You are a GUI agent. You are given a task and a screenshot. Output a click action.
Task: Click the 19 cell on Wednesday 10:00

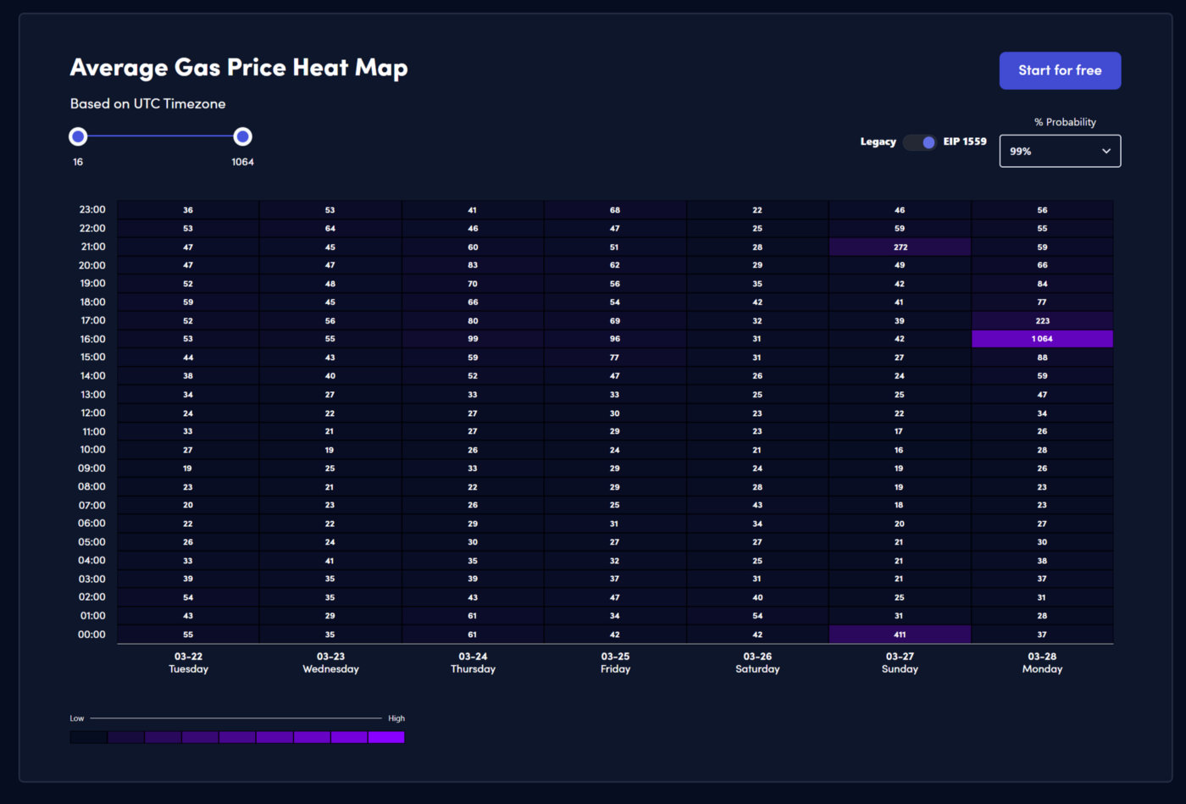330,450
